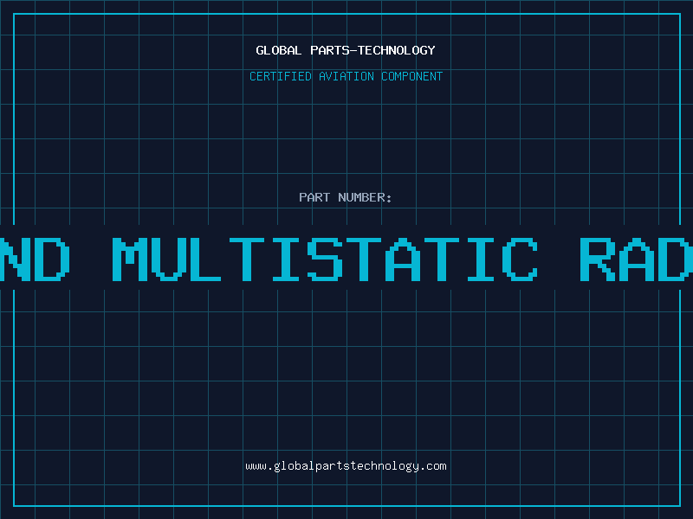Click the www.globalpartstechnology.com website link
Viewport: 693px width, 519px height.
click(346, 466)
